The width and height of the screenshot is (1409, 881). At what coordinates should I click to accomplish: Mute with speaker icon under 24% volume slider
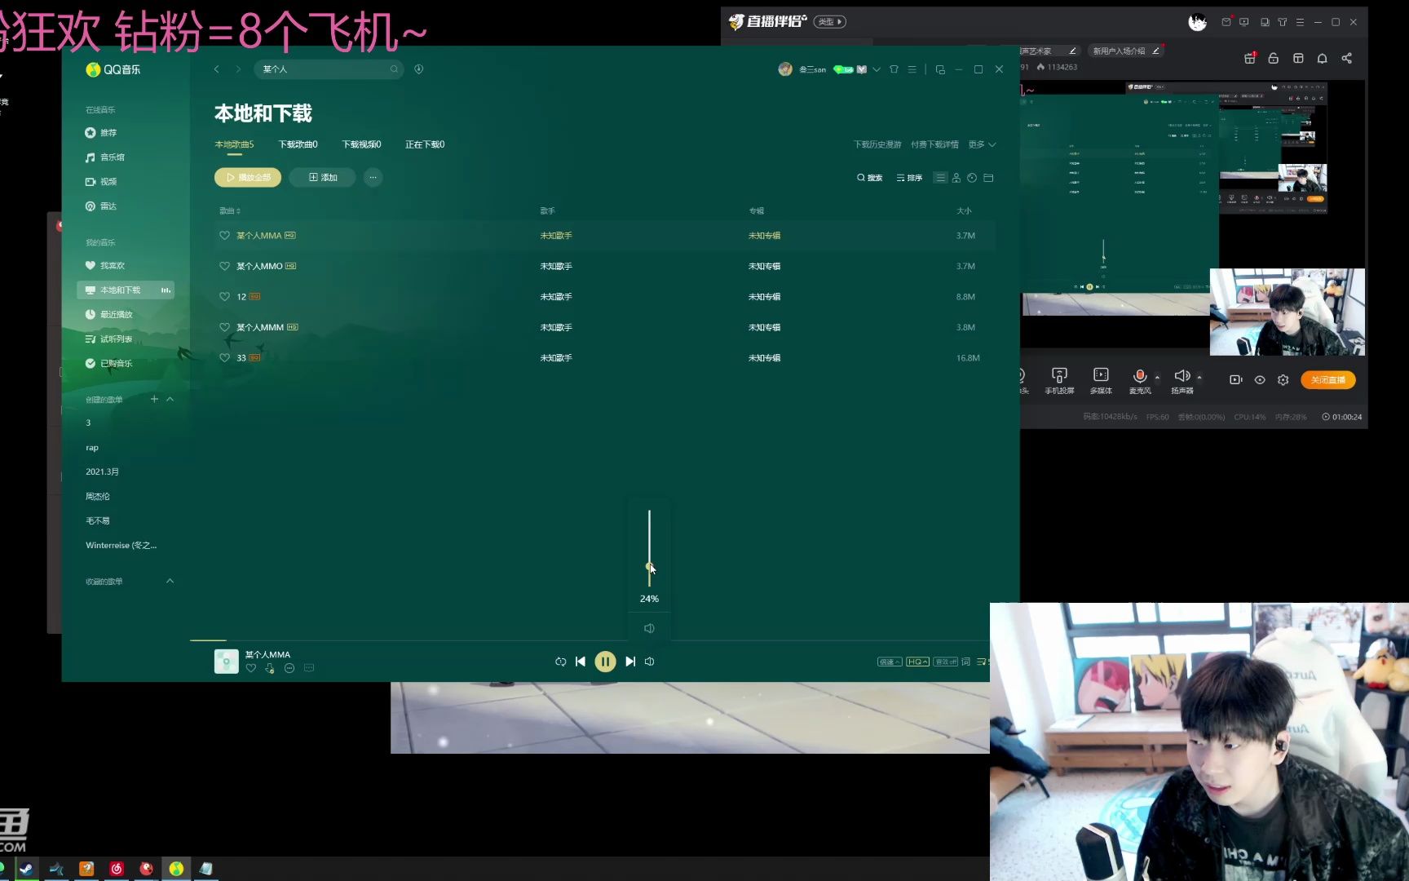(649, 628)
